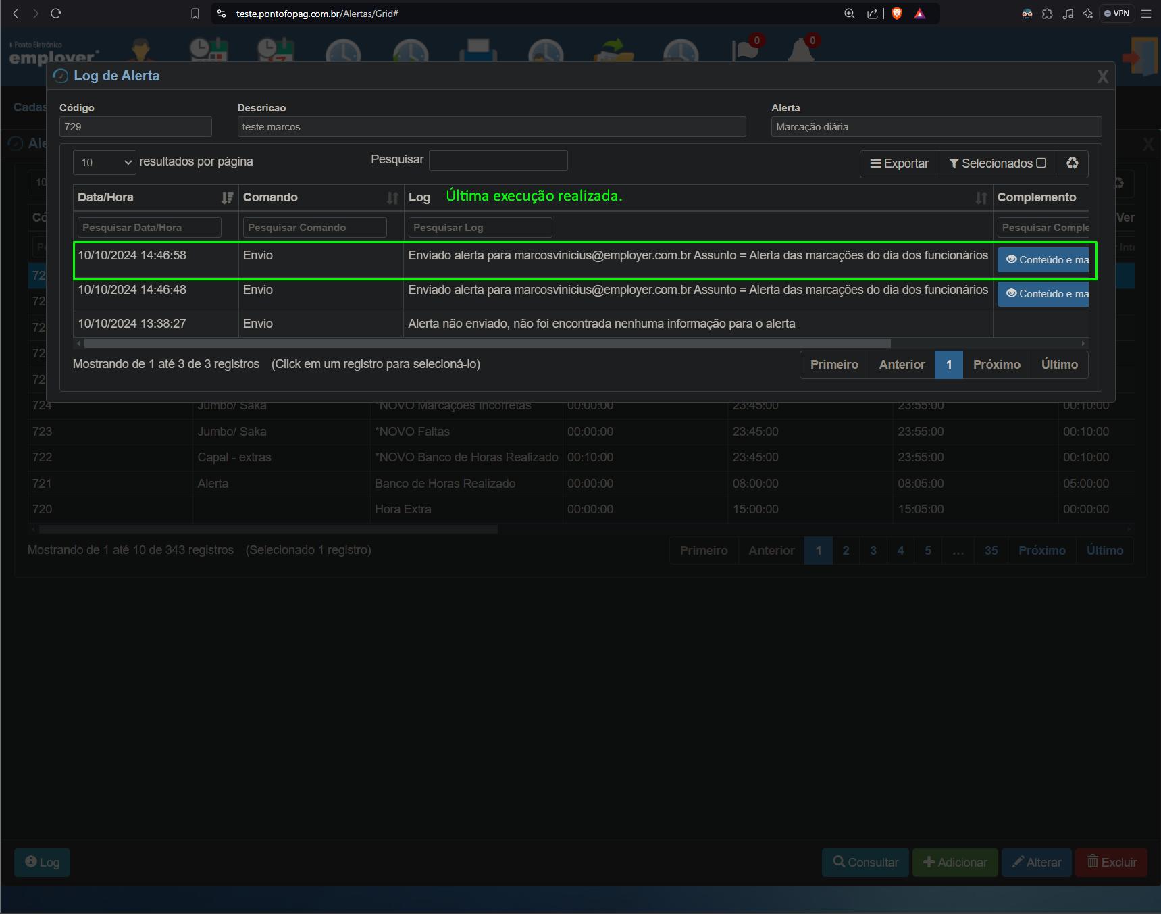Open the browser bookmark icon
Screen dimensions: 1161x914
195,14
